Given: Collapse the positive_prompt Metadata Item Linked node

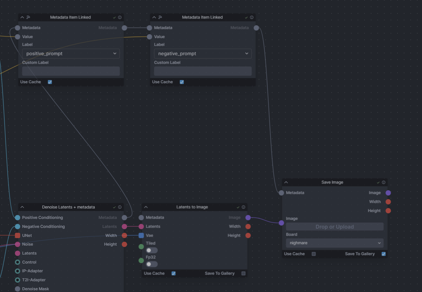Looking at the screenshot, I should point(22,17).
